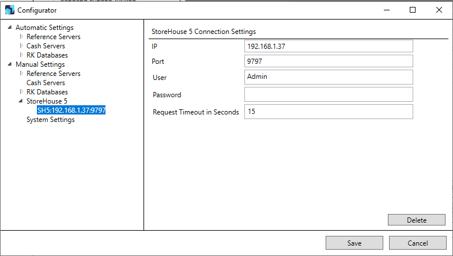Click the Port field showing 9797
453x256 pixels.
pos(329,61)
